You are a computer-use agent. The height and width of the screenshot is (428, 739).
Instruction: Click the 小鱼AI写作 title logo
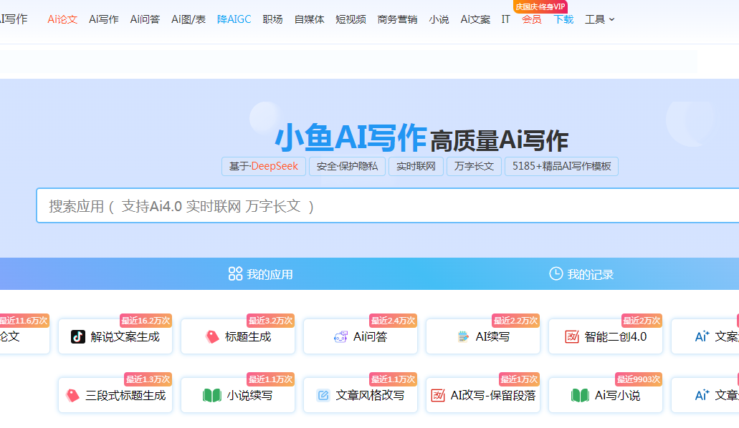[351, 137]
